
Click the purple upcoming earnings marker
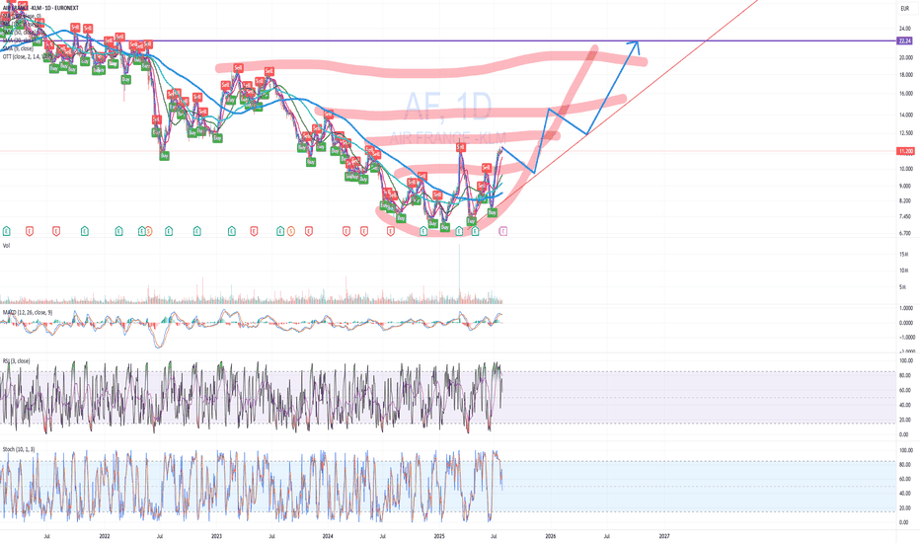502,231
